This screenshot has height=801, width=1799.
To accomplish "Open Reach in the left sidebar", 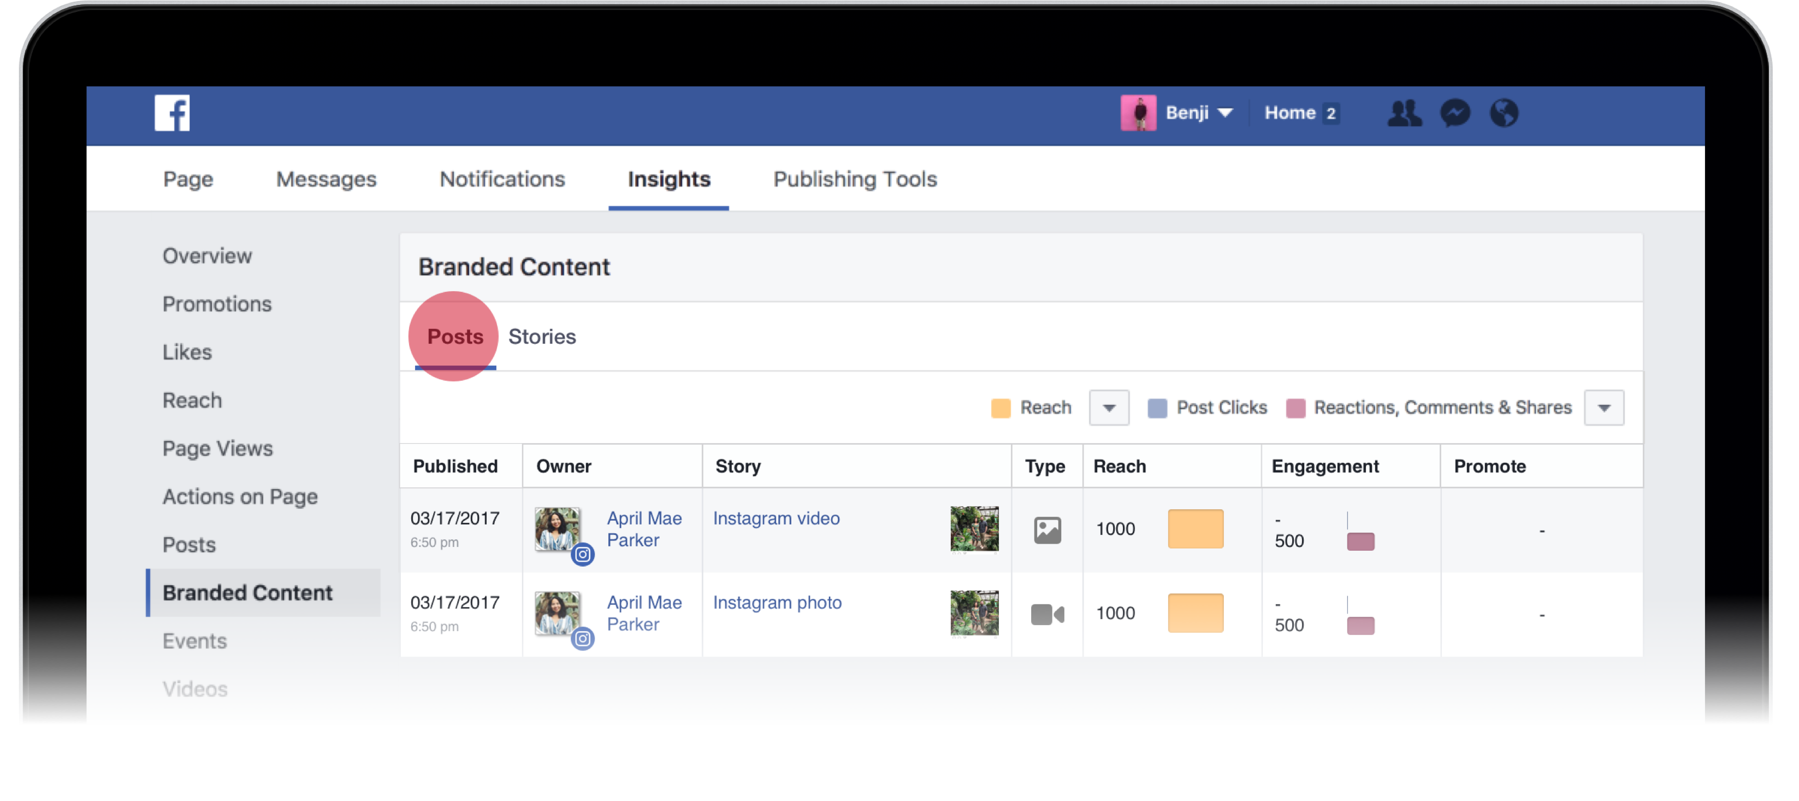I will click(192, 400).
